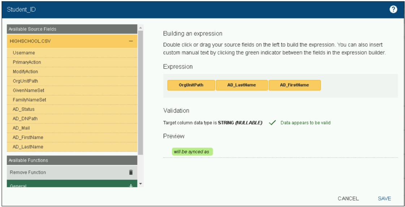Expand the General functions section

point(131,186)
